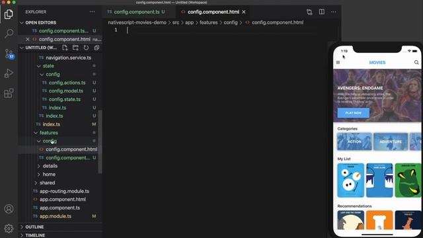Select config.component.html in features tree
The image size is (423, 238).
71,149
